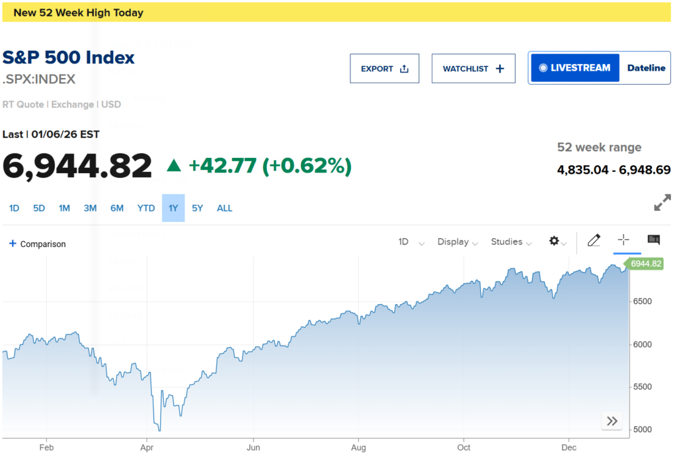
Task: Expand the Studies dropdown
Action: click(x=511, y=242)
